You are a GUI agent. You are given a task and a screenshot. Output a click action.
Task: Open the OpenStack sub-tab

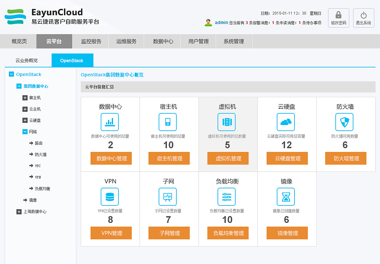click(72, 60)
